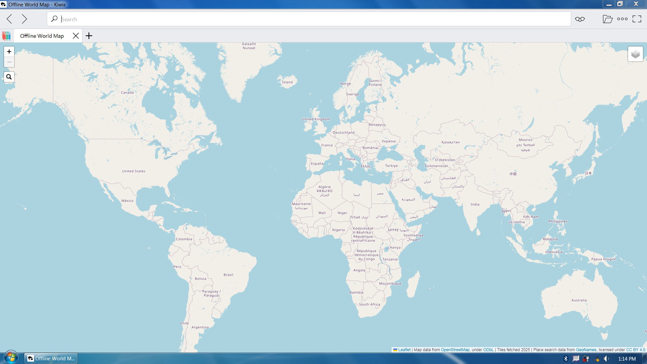
Task: Click the volume speaker icon to adjust sound
Action: (606, 359)
